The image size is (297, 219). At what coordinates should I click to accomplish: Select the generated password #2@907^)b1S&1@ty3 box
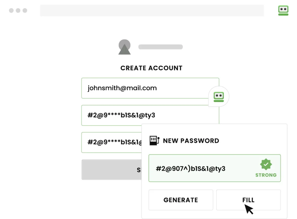pyautogui.click(x=215, y=168)
